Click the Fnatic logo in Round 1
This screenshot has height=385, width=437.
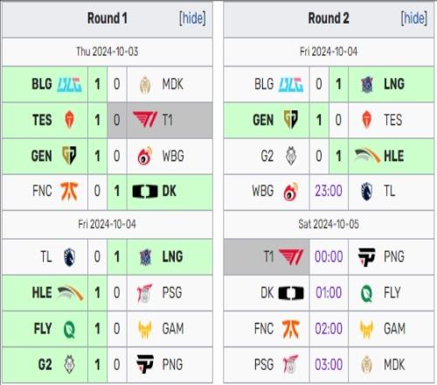69,192
